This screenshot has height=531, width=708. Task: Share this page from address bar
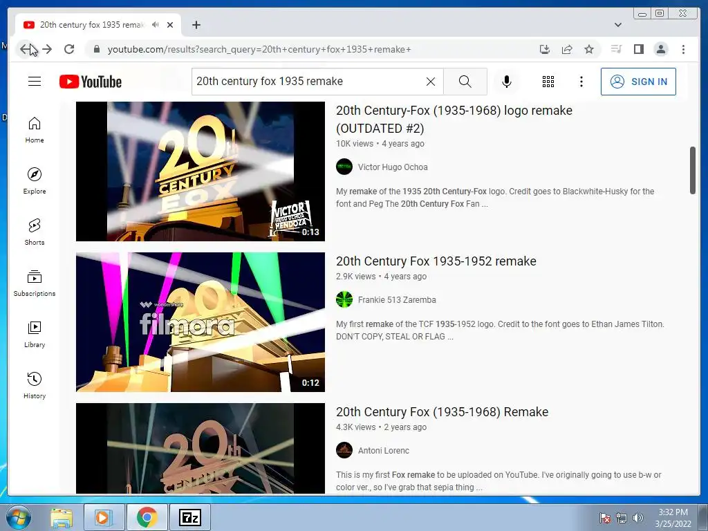tap(567, 49)
